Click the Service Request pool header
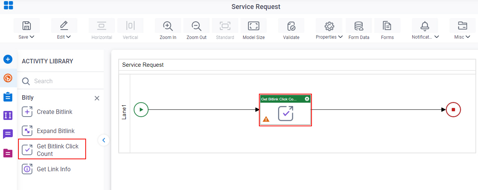This screenshot has height=190, width=478. [x=143, y=64]
